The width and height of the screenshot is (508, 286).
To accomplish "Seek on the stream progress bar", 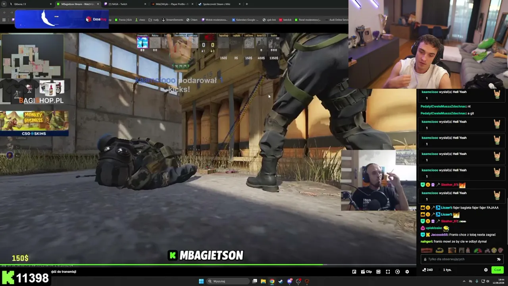I will click(x=208, y=265).
